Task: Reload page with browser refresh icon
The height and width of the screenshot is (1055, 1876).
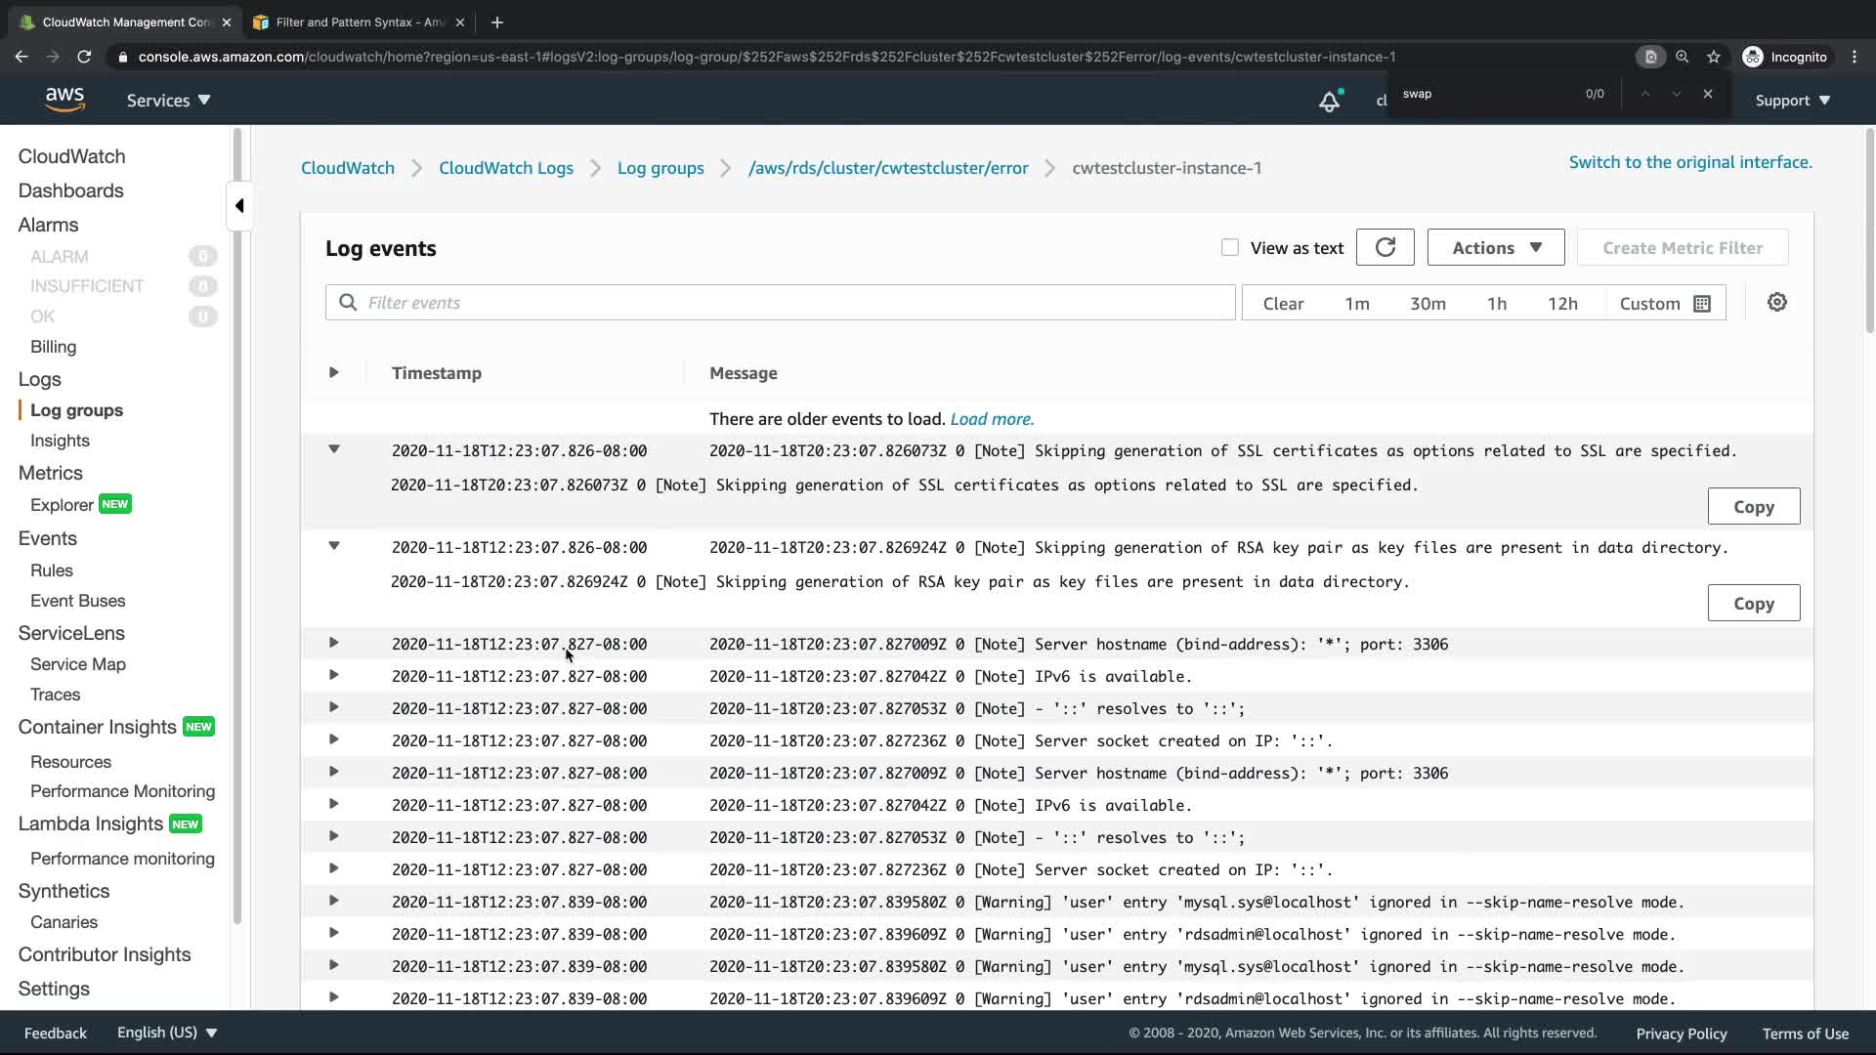Action: click(x=84, y=57)
